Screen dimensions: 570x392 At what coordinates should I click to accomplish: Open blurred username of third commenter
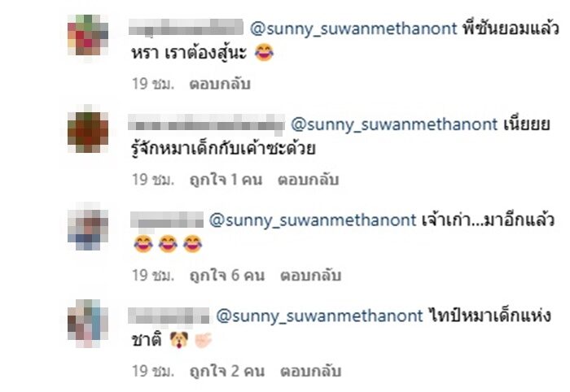(166, 220)
